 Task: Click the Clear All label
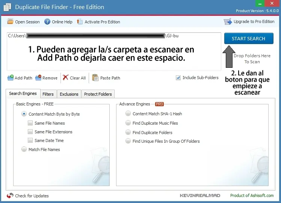(78, 78)
